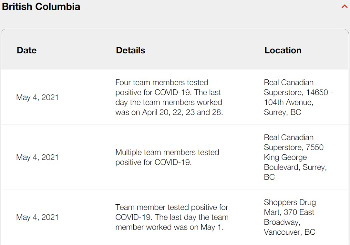Click the date in the 14650 - 104th Avenue row

point(37,97)
